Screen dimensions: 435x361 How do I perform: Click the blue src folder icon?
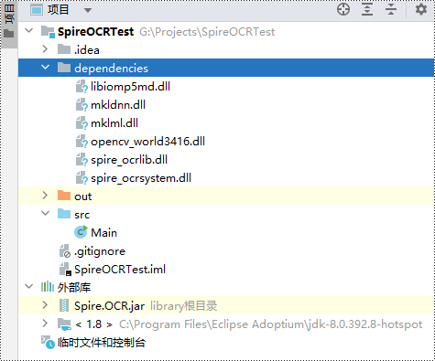pos(64,214)
